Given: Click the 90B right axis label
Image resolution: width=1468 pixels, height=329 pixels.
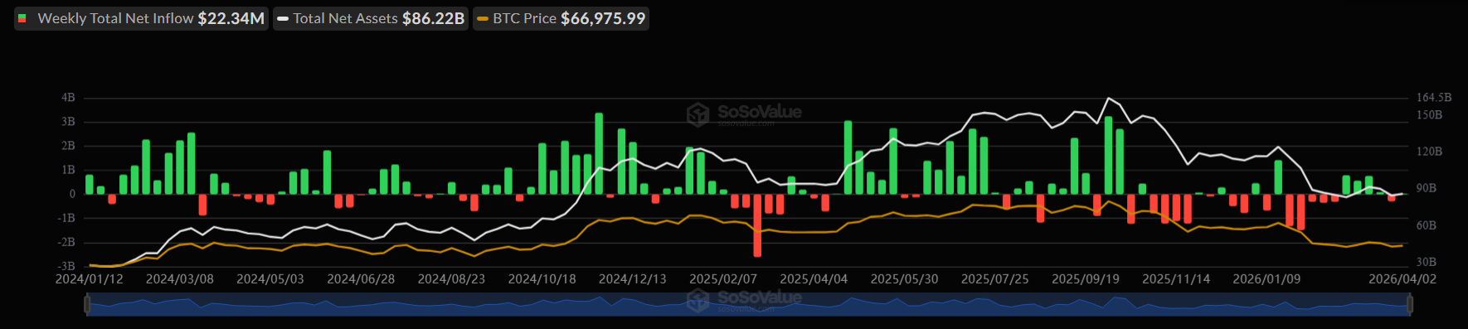Looking at the screenshot, I should [1427, 188].
